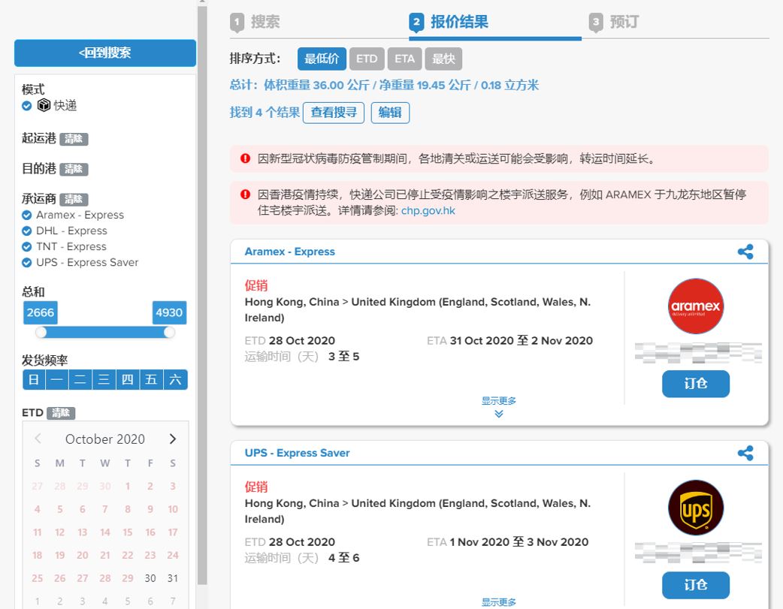
Task: Click the alert icon for Hong Kong notice
Action: [x=245, y=194]
